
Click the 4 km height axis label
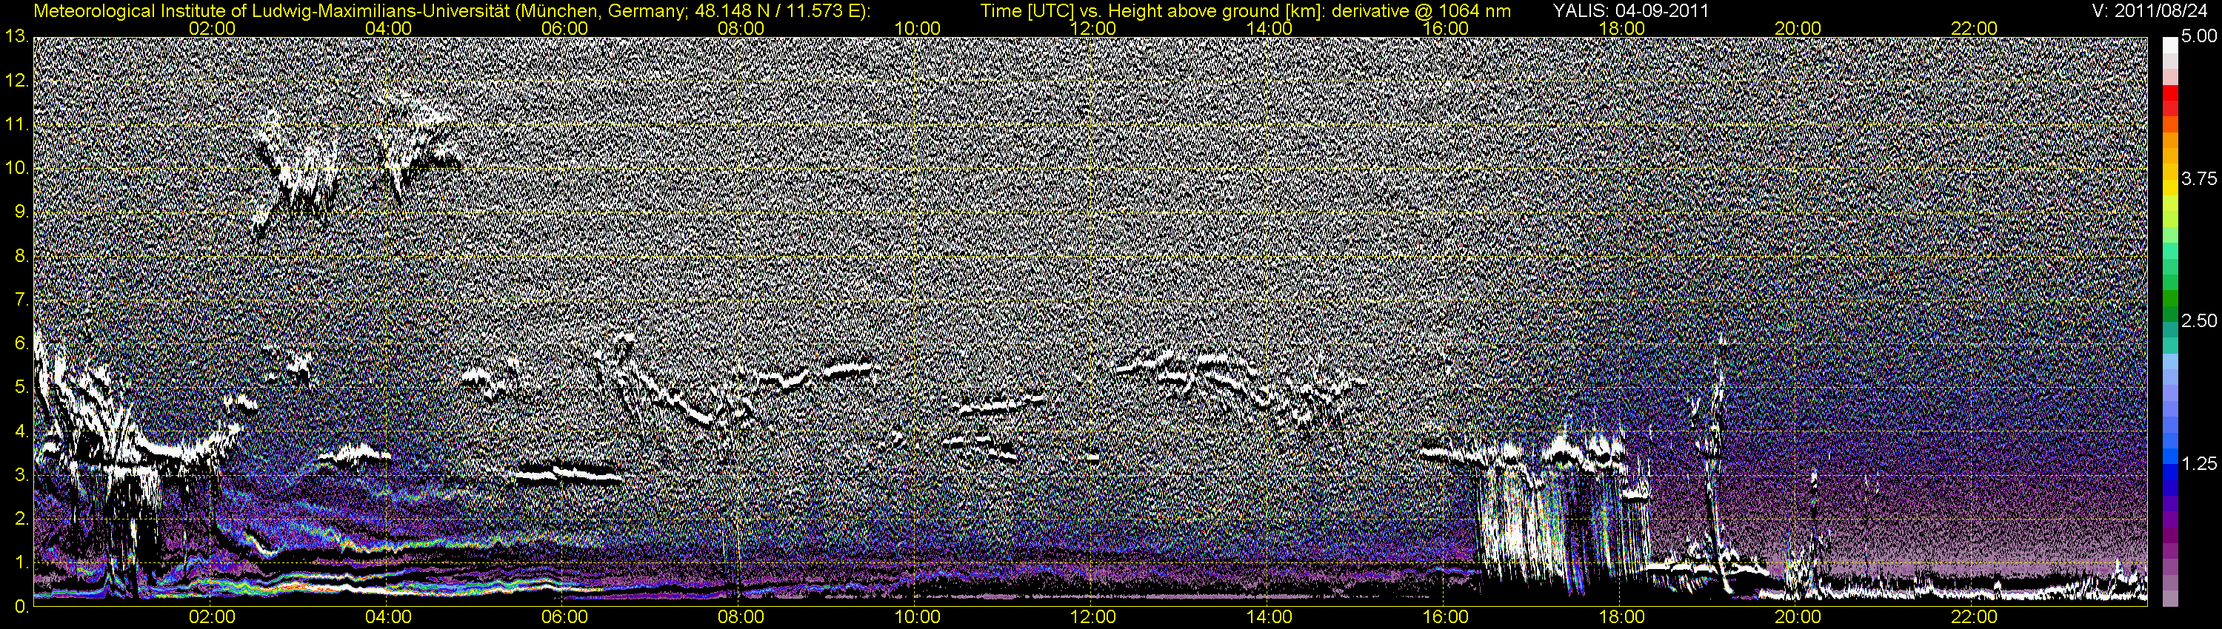21,431
